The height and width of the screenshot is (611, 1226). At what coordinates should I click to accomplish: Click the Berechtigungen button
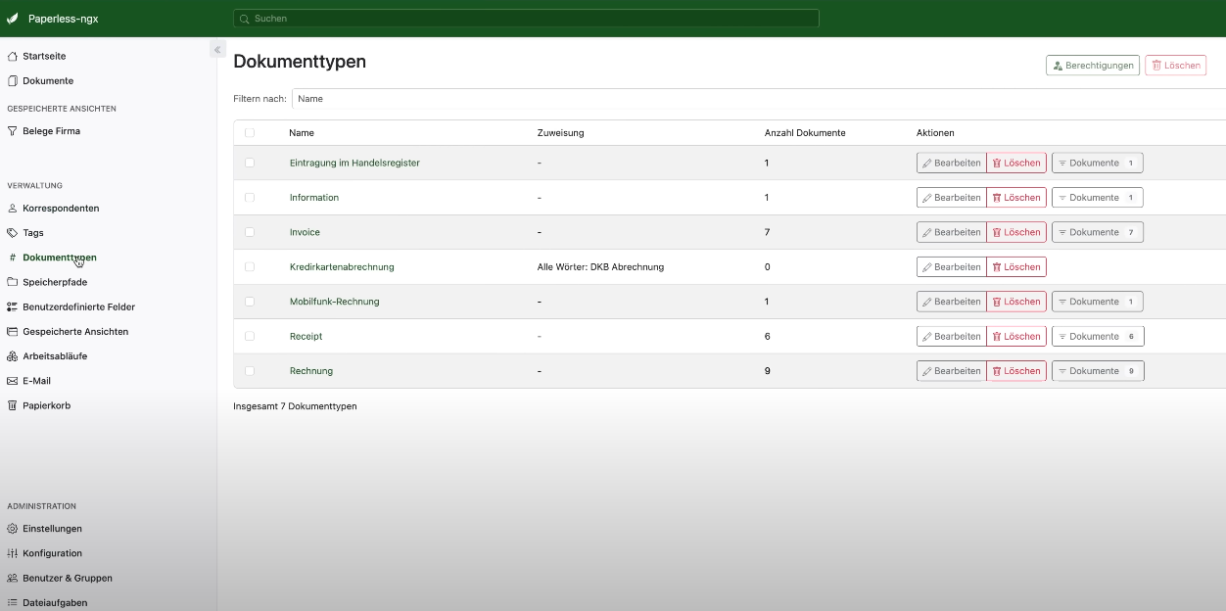1093,66
